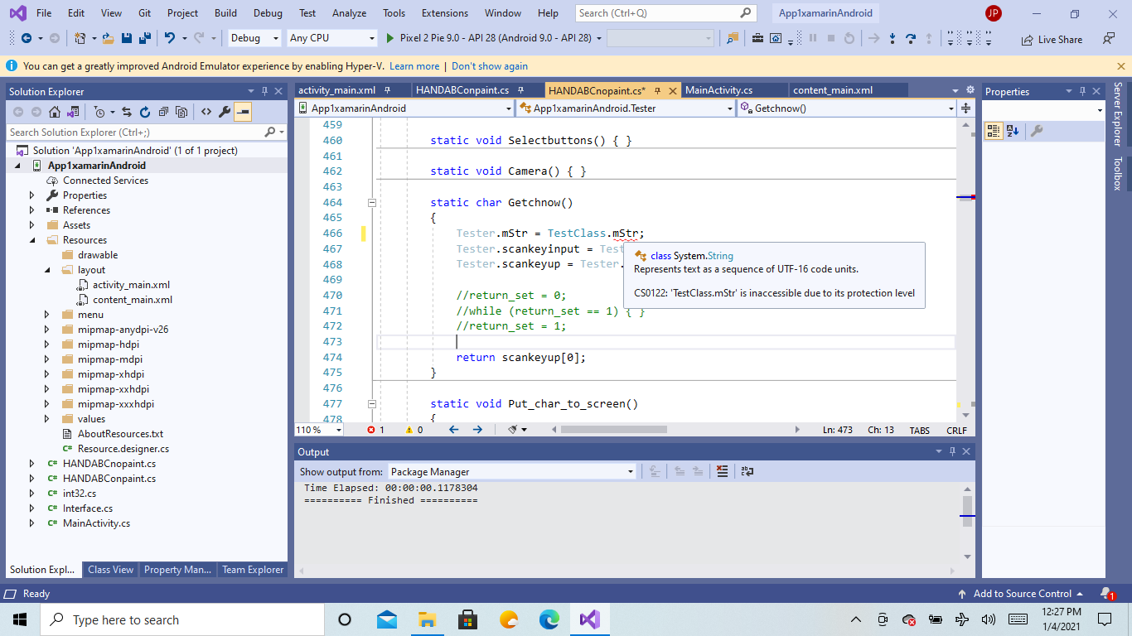This screenshot has width=1132, height=636.
Task: Open the Server Explorer side tab
Action: coord(1118,113)
